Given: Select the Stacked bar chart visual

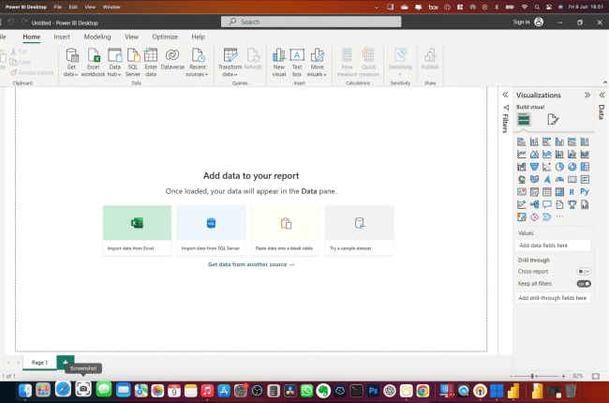Looking at the screenshot, I should point(522,142).
